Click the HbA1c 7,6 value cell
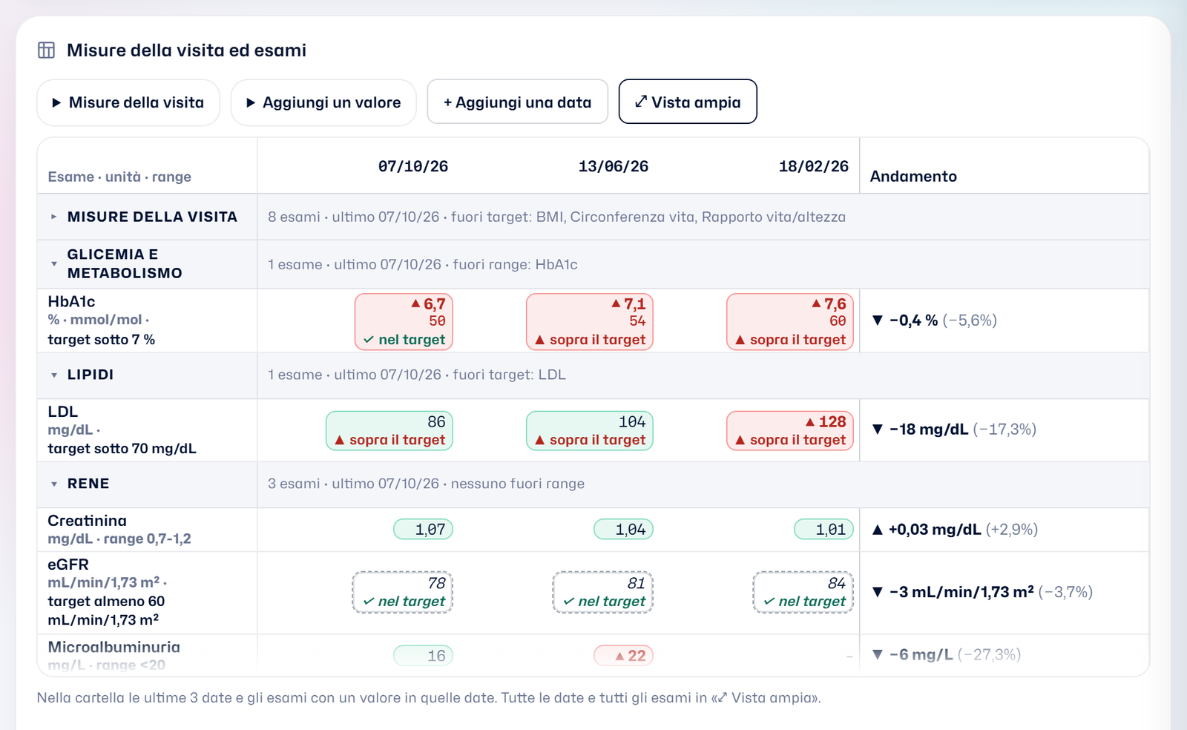Viewport: 1187px width, 730px height. [x=790, y=321]
